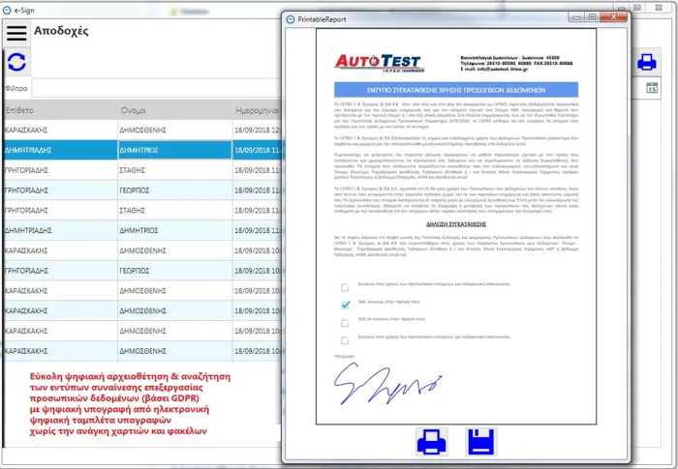
Task: Sort by Ημερομηνία column header
Action: [x=258, y=108]
